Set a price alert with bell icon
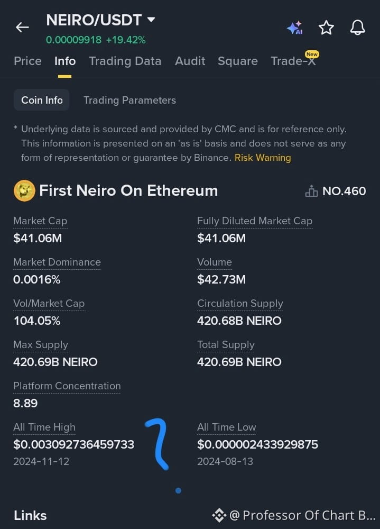The image size is (380, 529). 357,28
